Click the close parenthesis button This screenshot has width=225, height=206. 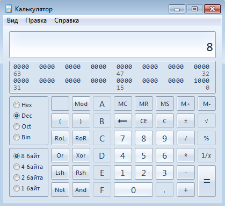[81, 121]
